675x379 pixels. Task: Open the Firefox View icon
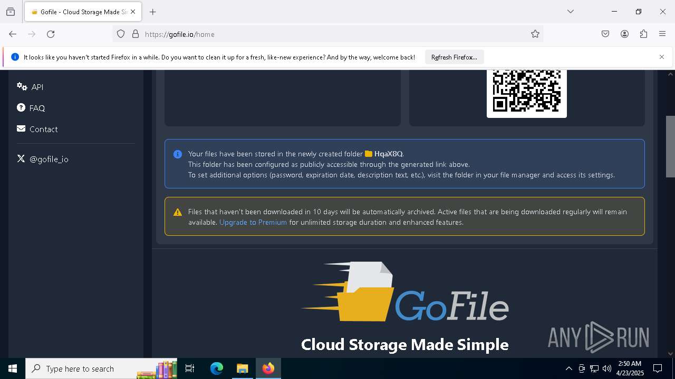point(11,12)
